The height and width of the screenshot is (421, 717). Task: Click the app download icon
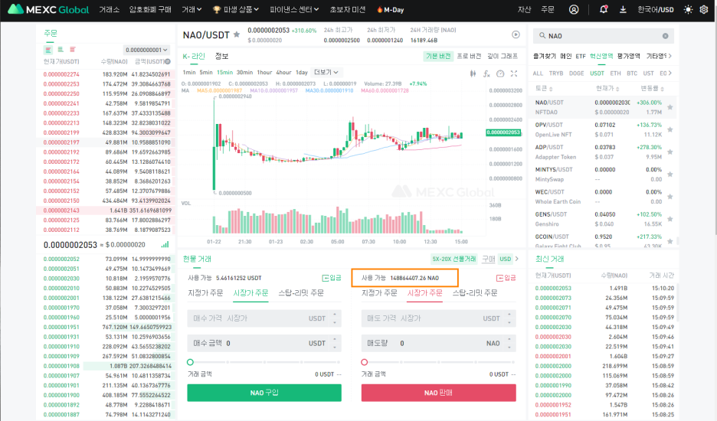(623, 9)
